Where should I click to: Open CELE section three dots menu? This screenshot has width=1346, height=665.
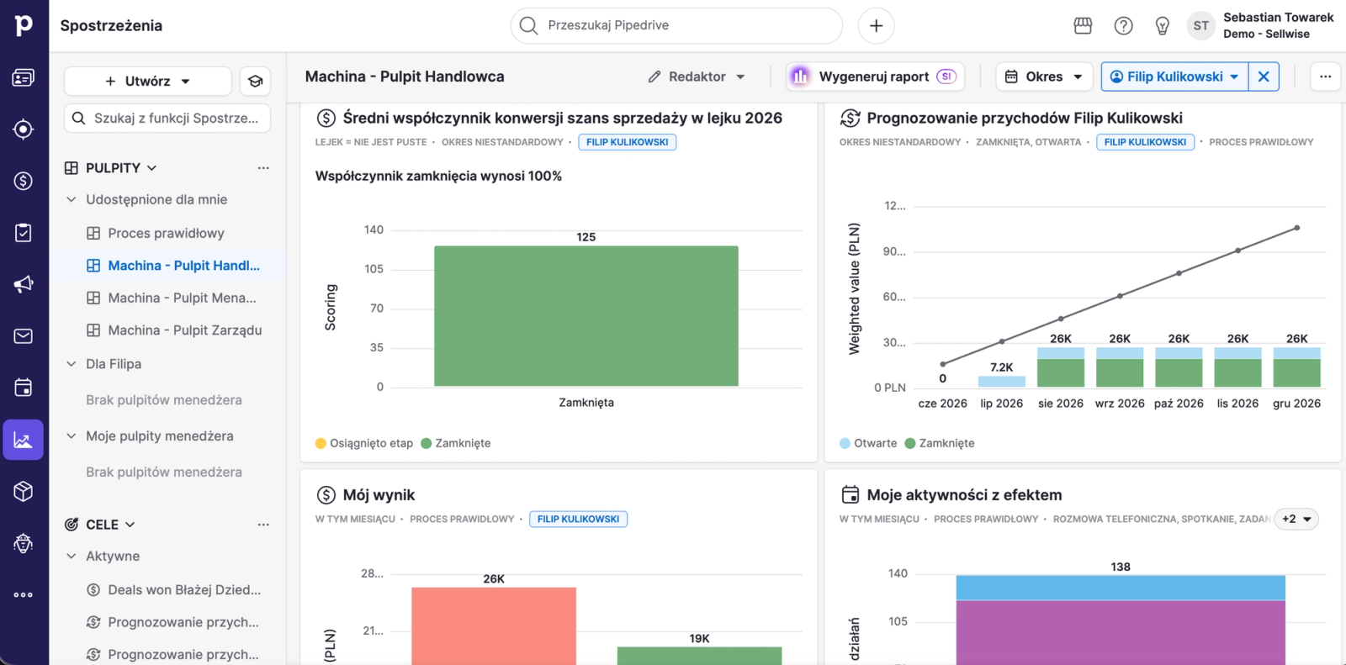tap(263, 525)
